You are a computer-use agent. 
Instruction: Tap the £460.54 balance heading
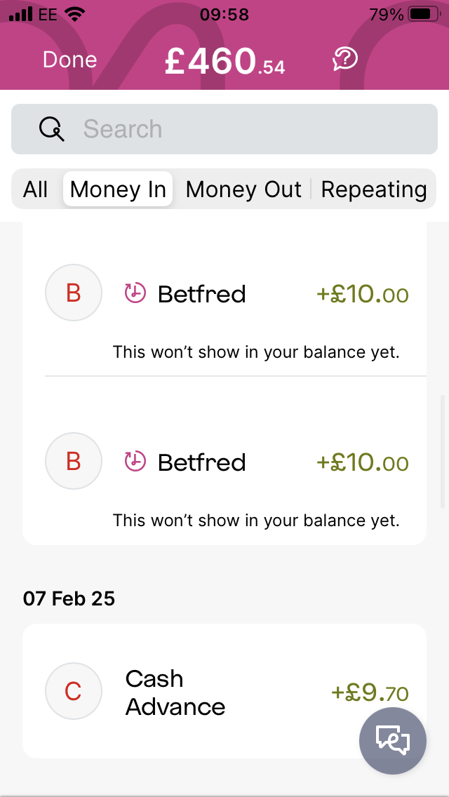click(224, 62)
